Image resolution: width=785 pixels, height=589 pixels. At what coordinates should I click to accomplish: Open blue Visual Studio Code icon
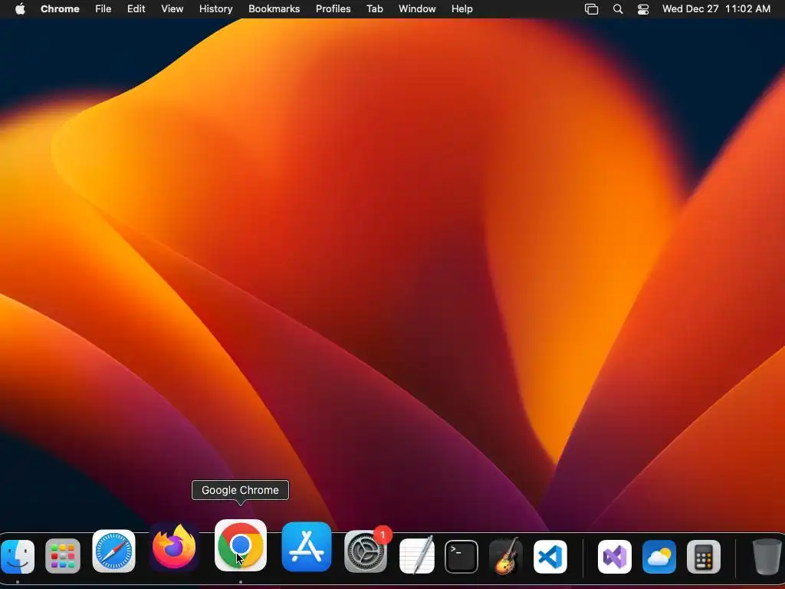click(x=550, y=557)
